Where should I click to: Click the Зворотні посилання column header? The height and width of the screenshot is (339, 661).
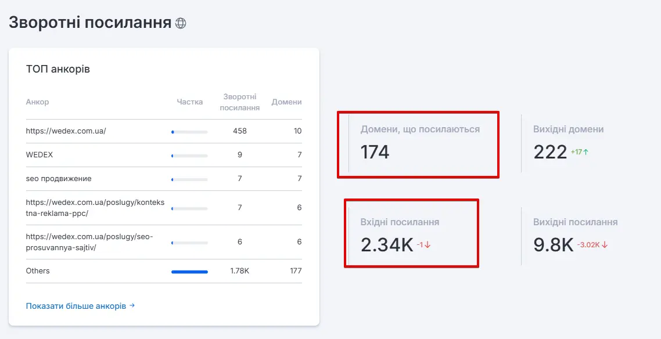(240, 102)
